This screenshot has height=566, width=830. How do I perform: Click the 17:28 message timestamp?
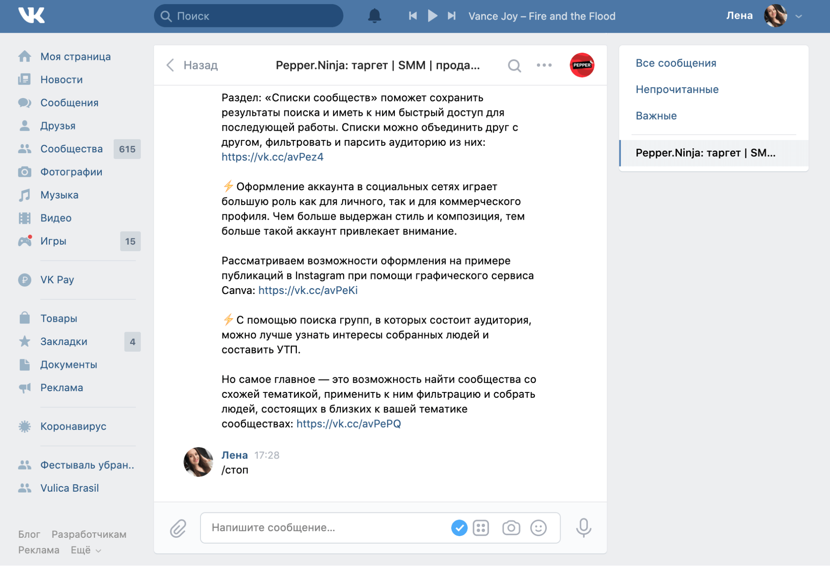point(267,455)
